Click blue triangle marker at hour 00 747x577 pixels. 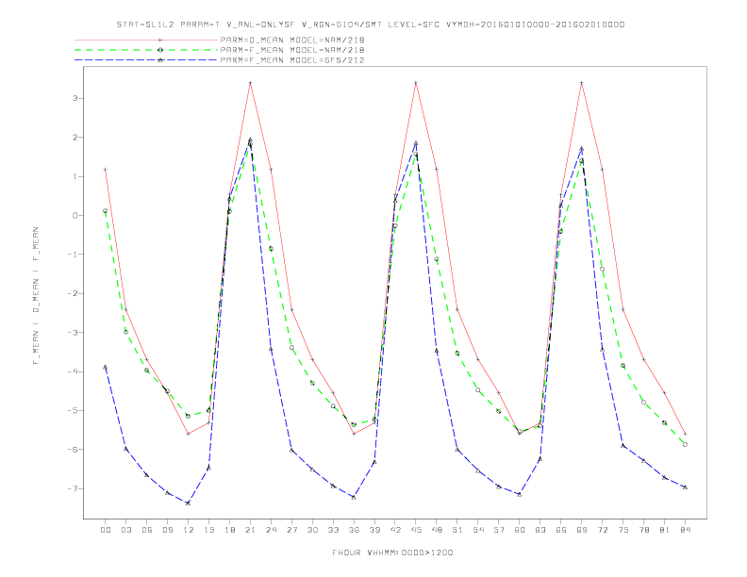click(x=106, y=367)
